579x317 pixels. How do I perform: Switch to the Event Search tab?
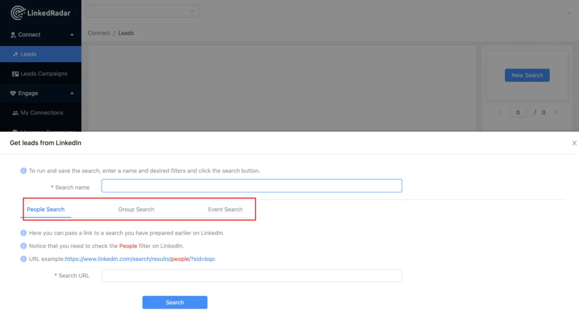(x=225, y=210)
